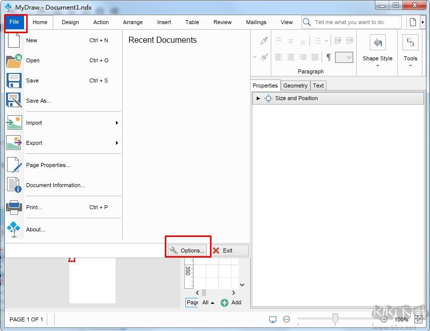
Task: Click the Options... button
Action: point(187,251)
